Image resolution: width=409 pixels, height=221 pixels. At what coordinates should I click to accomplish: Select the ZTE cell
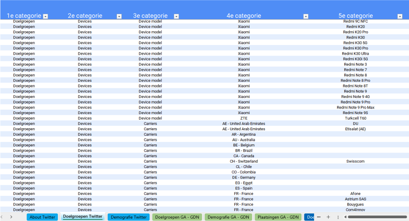[x=244, y=118]
